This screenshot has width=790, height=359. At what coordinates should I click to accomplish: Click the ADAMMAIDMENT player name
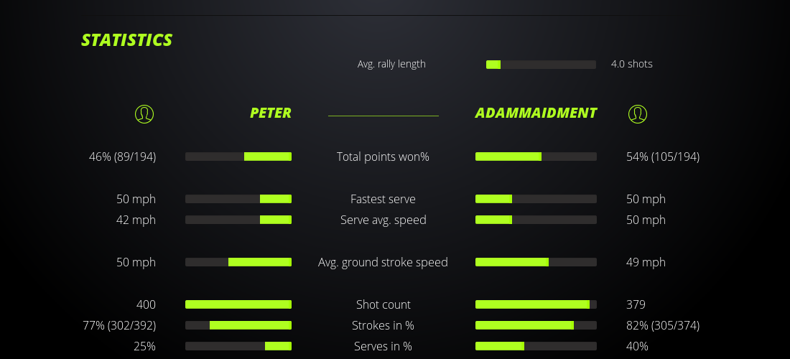pyautogui.click(x=536, y=113)
